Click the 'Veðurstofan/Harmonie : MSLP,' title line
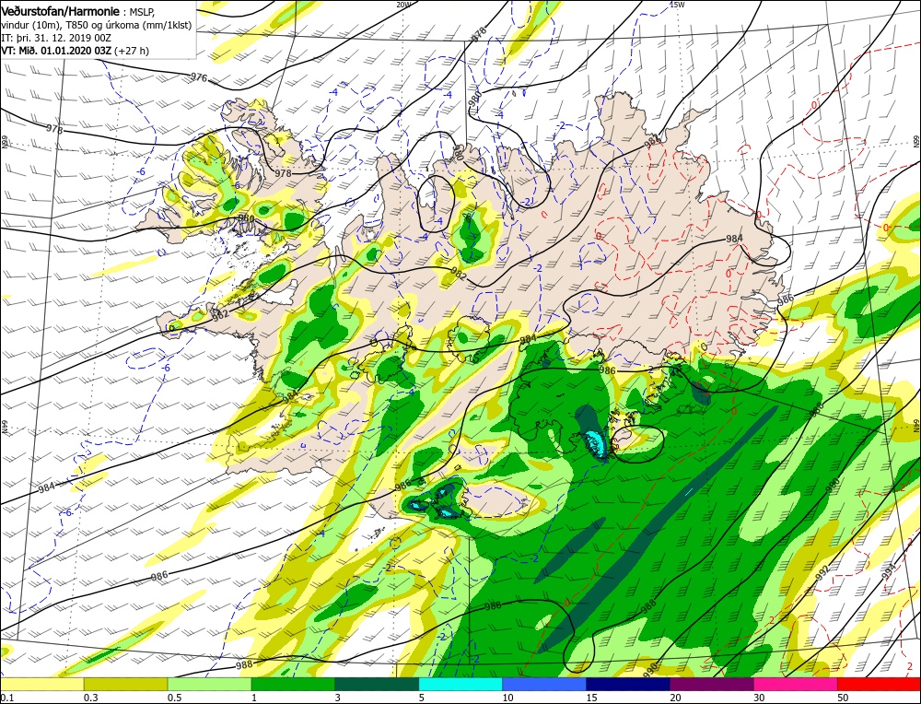The width and height of the screenshot is (921, 704). tap(77, 11)
